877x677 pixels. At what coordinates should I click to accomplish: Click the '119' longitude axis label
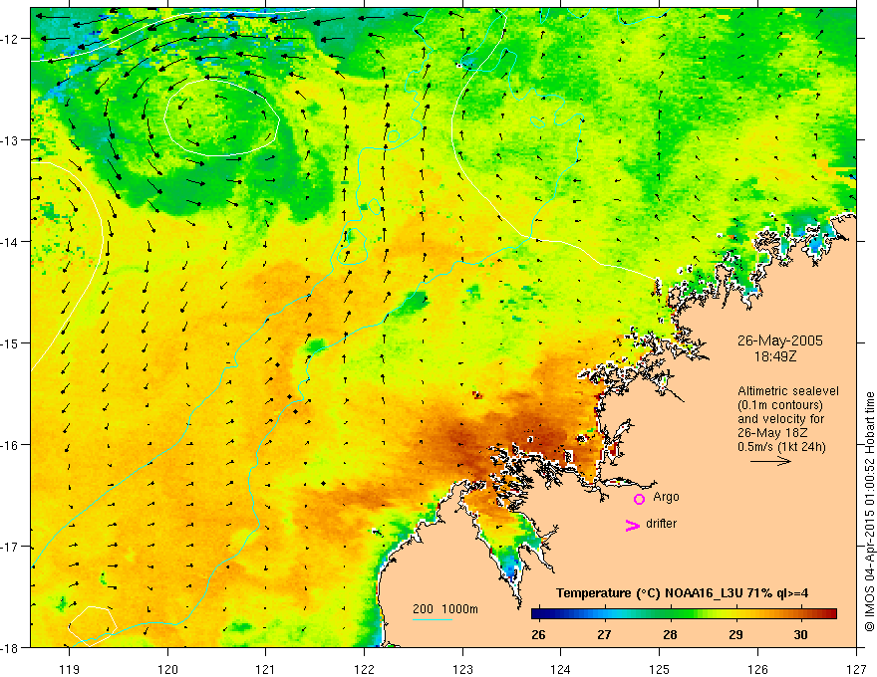point(69,669)
